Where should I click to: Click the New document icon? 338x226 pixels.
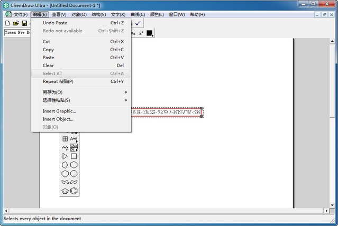coord(7,23)
